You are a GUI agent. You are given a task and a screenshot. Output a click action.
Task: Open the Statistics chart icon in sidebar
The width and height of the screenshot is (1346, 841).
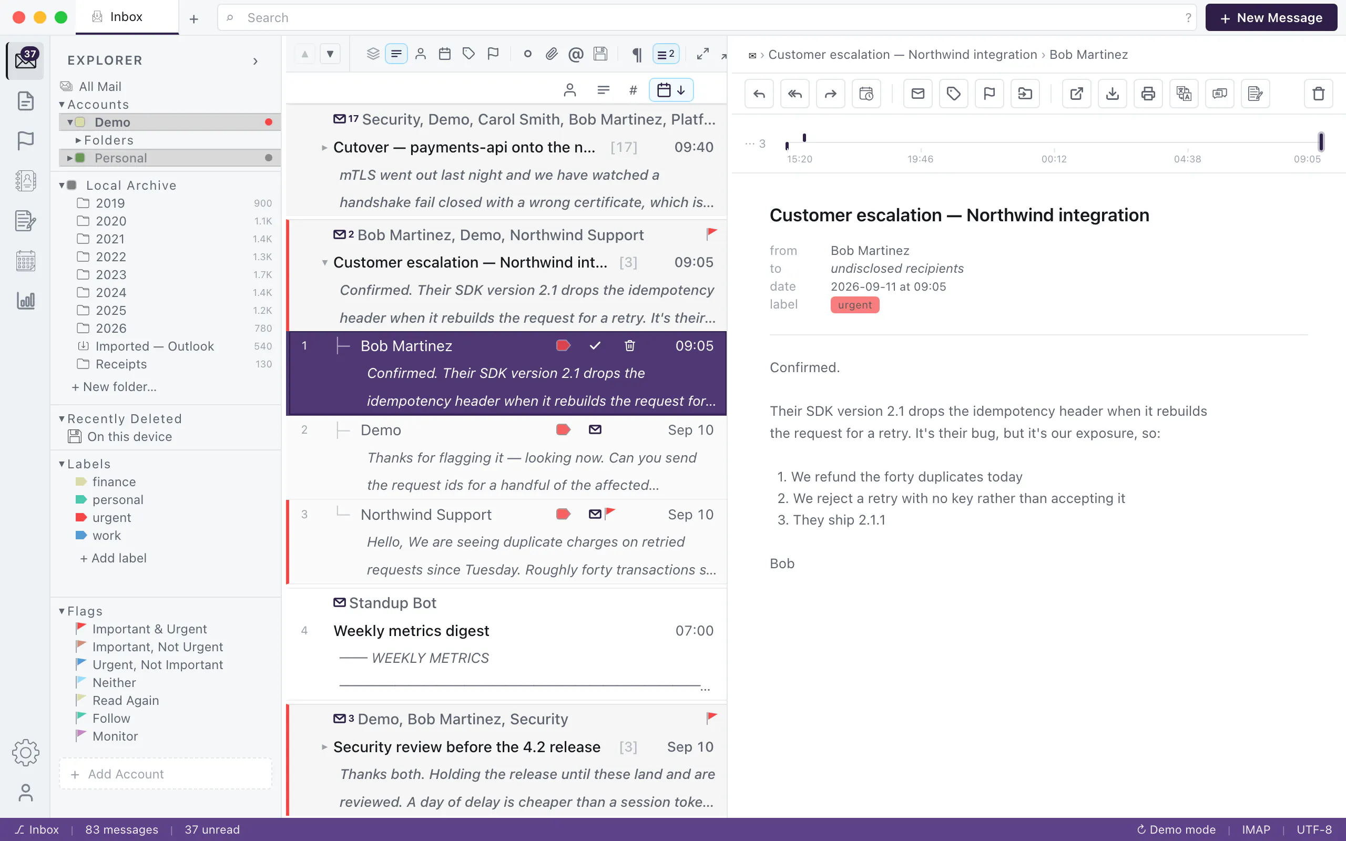(25, 301)
